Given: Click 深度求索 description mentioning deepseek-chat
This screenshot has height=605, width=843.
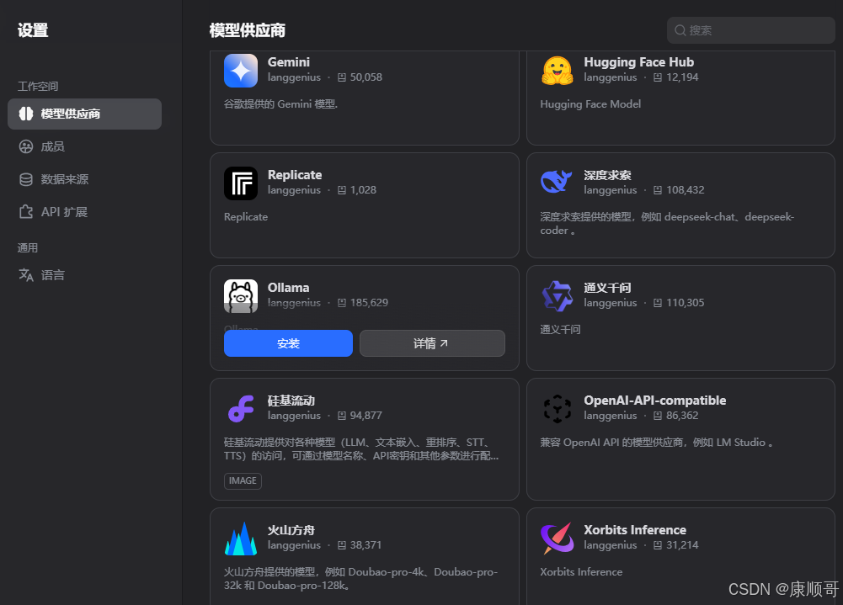Looking at the screenshot, I should pos(667,224).
